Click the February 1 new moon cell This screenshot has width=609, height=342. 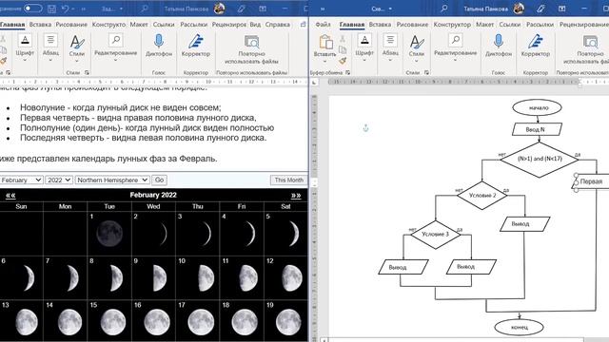click(x=109, y=233)
